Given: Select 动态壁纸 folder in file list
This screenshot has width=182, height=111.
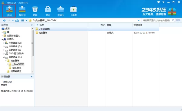Looking at the screenshot, I should coord(43,33).
